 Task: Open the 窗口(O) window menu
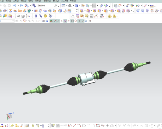[56, 1]
